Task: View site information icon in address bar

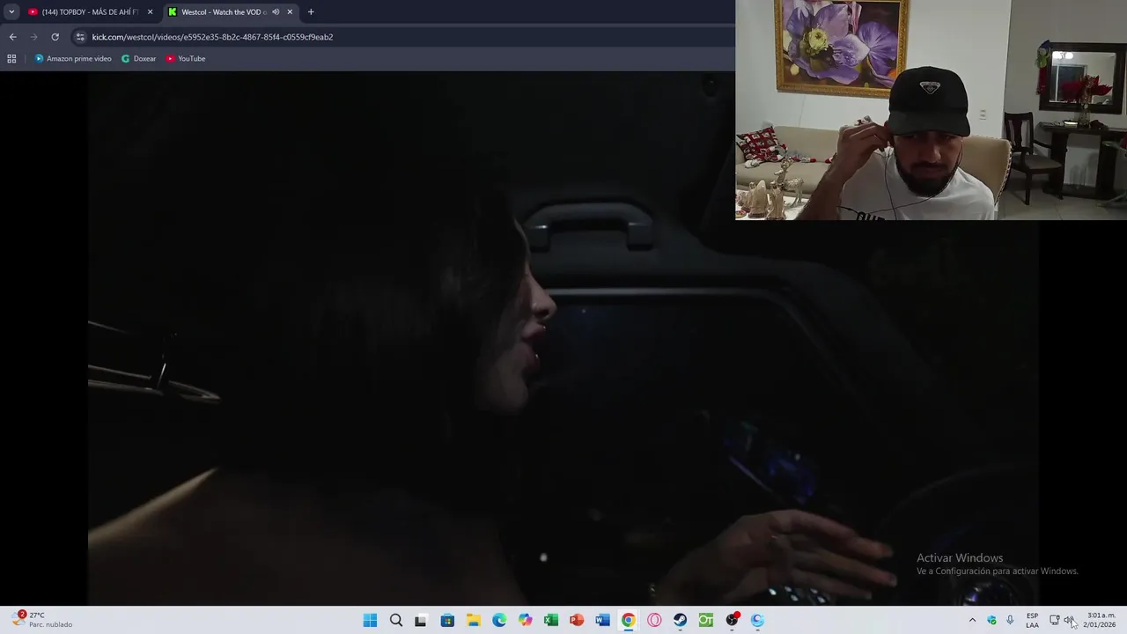Action: [x=80, y=37]
